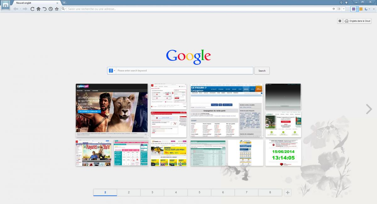Click the down-arrow icon beside the shirt icon

(x=341, y=3)
